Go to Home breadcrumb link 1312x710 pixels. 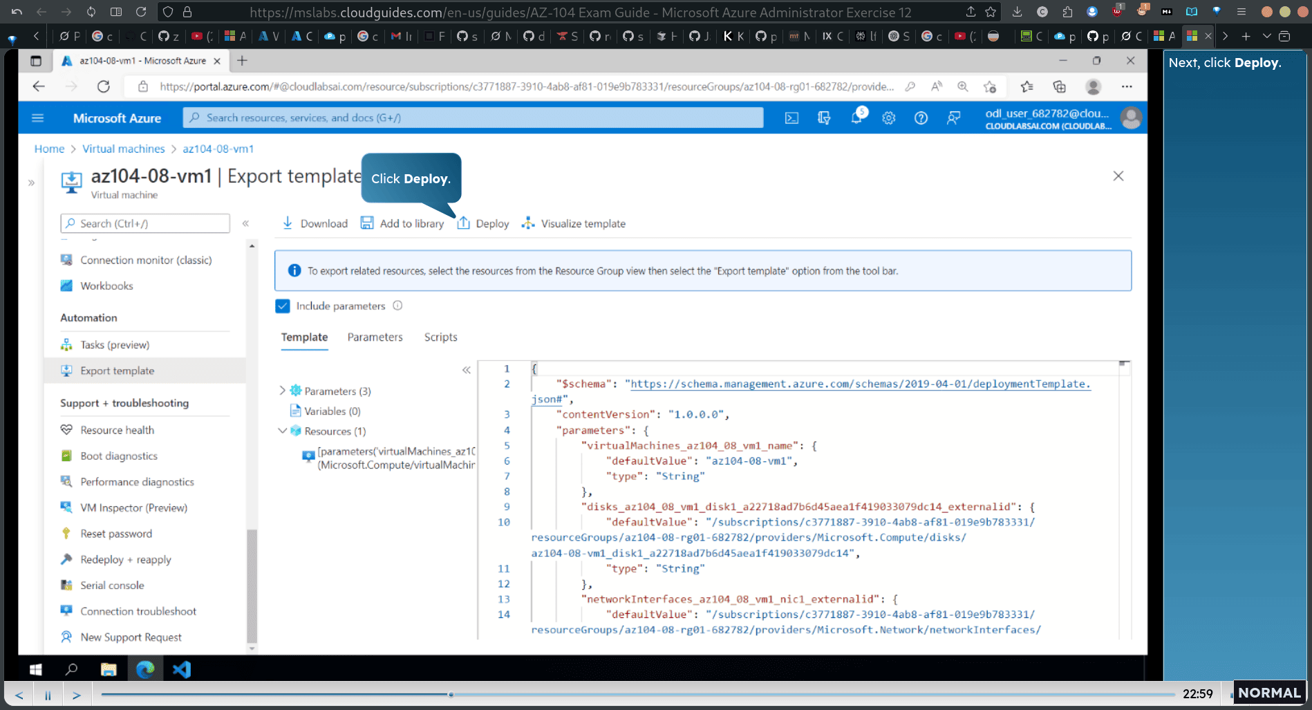[49, 149]
